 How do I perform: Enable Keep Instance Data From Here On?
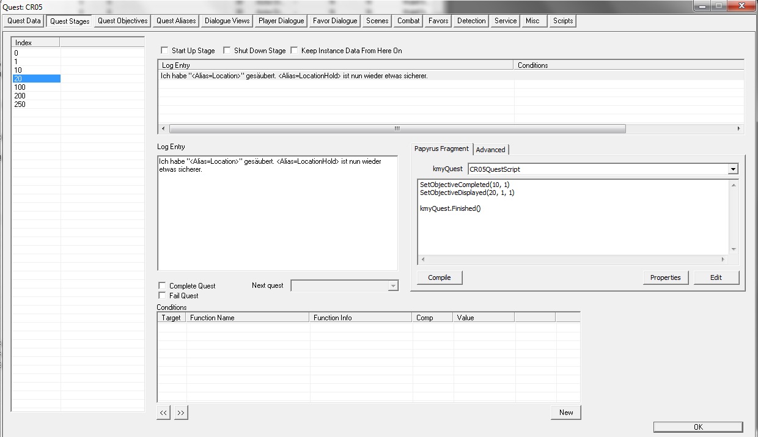(x=294, y=51)
